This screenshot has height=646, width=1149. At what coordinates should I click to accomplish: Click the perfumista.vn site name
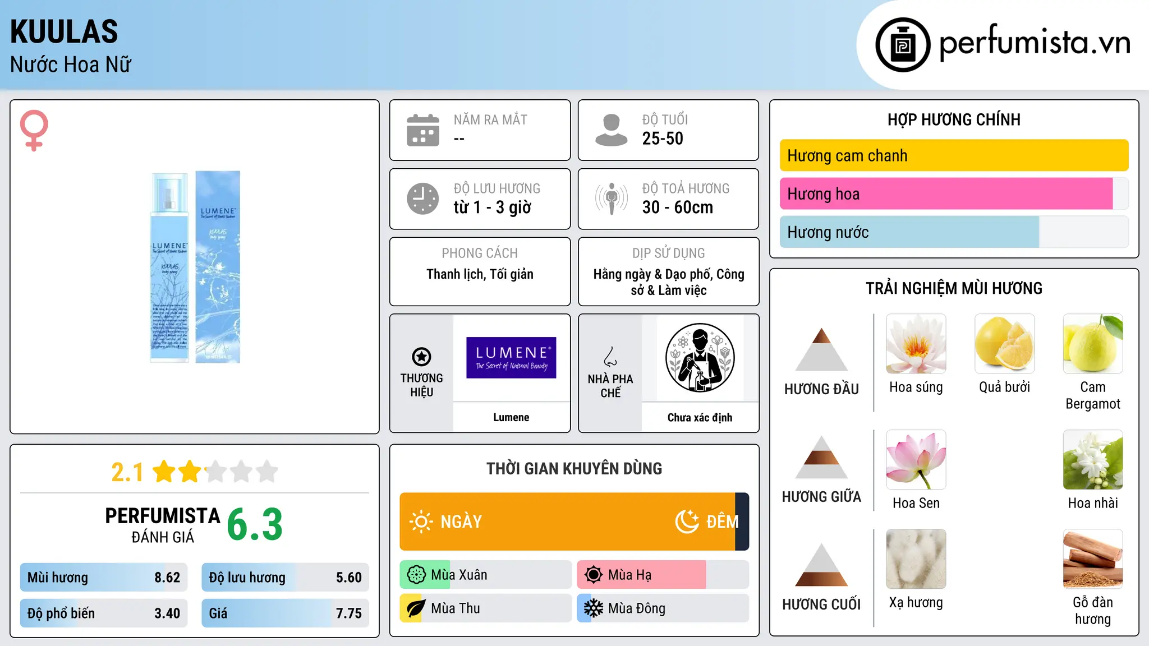tap(1035, 43)
